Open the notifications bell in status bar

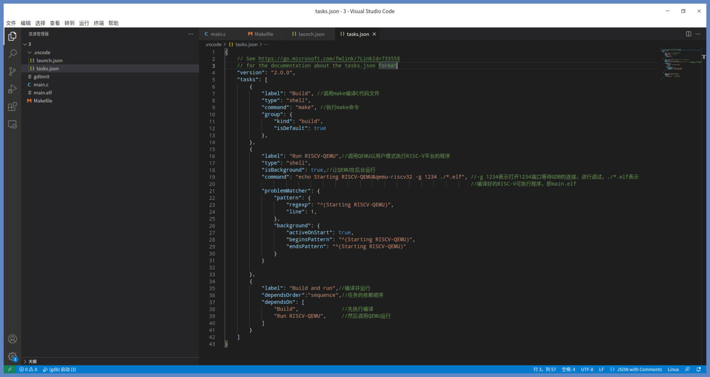point(699,369)
